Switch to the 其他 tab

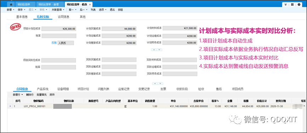coord(83,17)
